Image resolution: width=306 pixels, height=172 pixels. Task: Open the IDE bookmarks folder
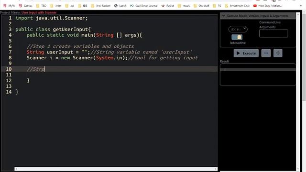pos(83,6)
